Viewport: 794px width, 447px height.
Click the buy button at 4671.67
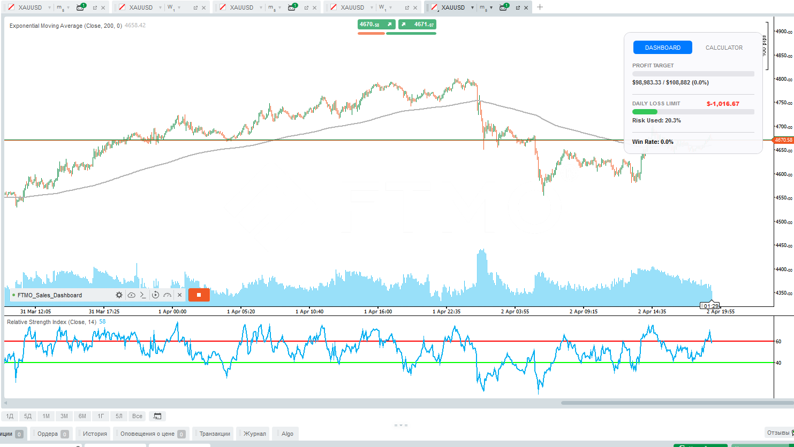point(417,25)
